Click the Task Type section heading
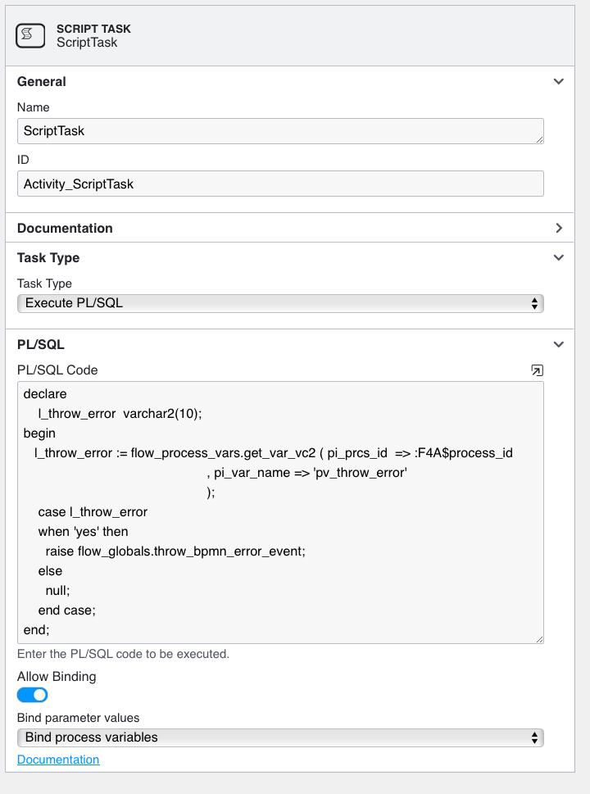This screenshot has width=590, height=794. [x=48, y=258]
